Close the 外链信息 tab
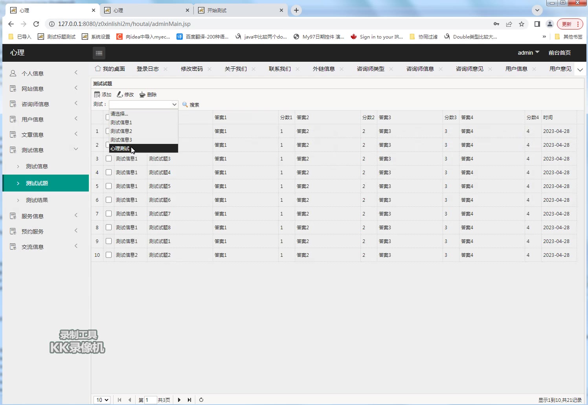Image resolution: width=588 pixels, height=405 pixels. (x=342, y=69)
